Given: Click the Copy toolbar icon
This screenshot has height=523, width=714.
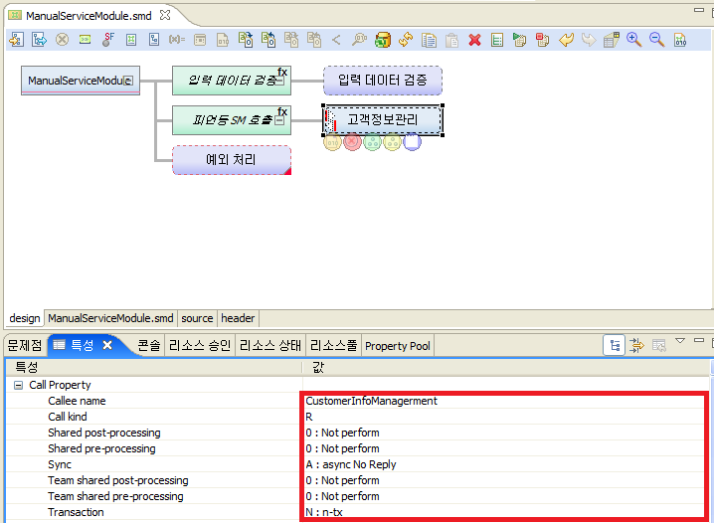Looking at the screenshot, I should pos(429,40).
